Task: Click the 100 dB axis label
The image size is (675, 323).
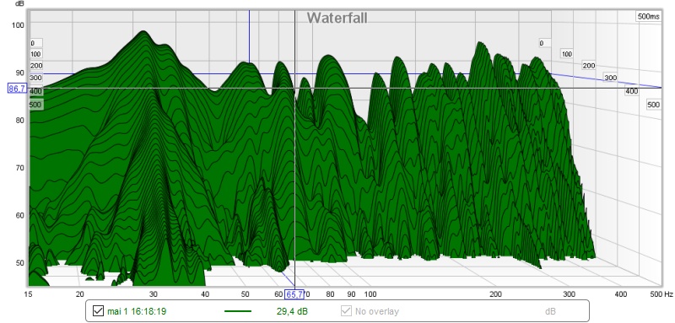Action: point(18,25)
